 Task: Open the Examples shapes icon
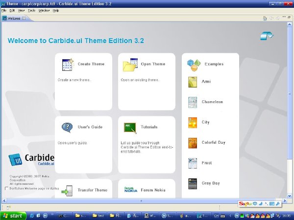194,65
